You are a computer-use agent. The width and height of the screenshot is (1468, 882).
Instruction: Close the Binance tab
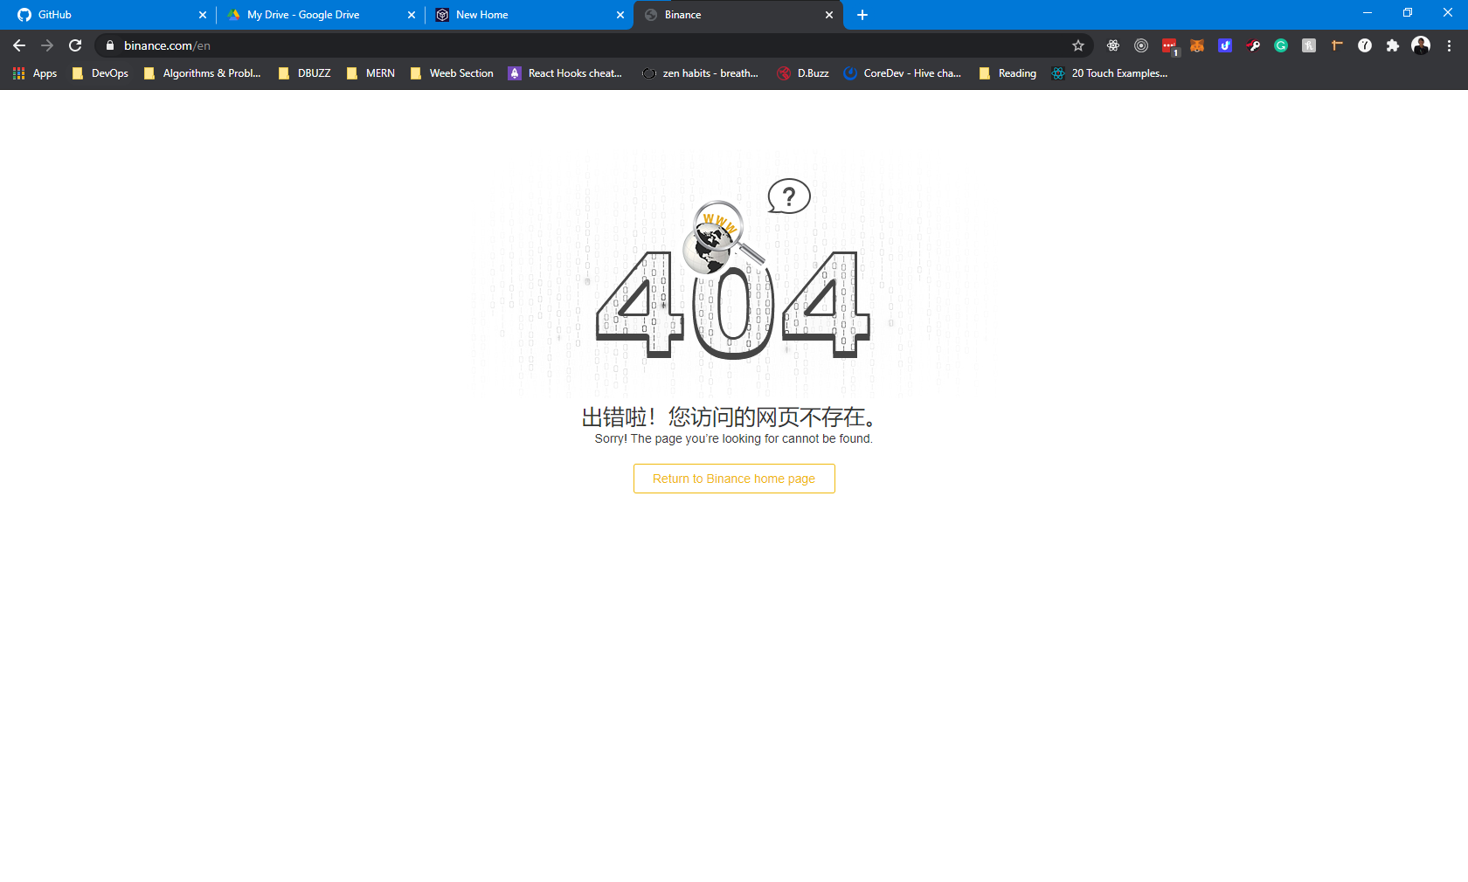829,15
